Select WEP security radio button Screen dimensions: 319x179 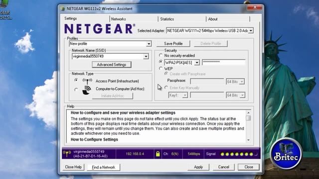coord(160,69)
